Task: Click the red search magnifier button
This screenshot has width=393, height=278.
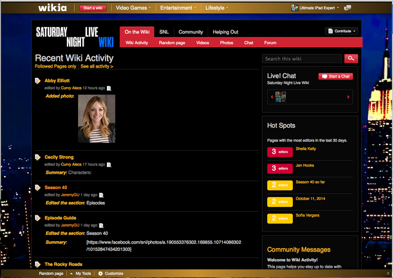Action: click(x=351, y=58)
